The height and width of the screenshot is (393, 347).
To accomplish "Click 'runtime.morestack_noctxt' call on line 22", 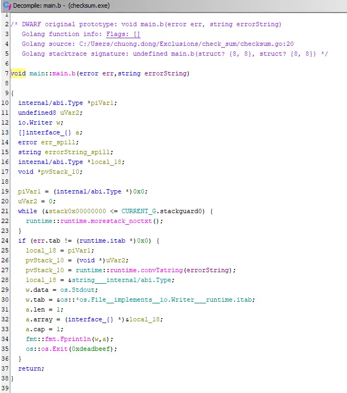I will coord(106,221).
